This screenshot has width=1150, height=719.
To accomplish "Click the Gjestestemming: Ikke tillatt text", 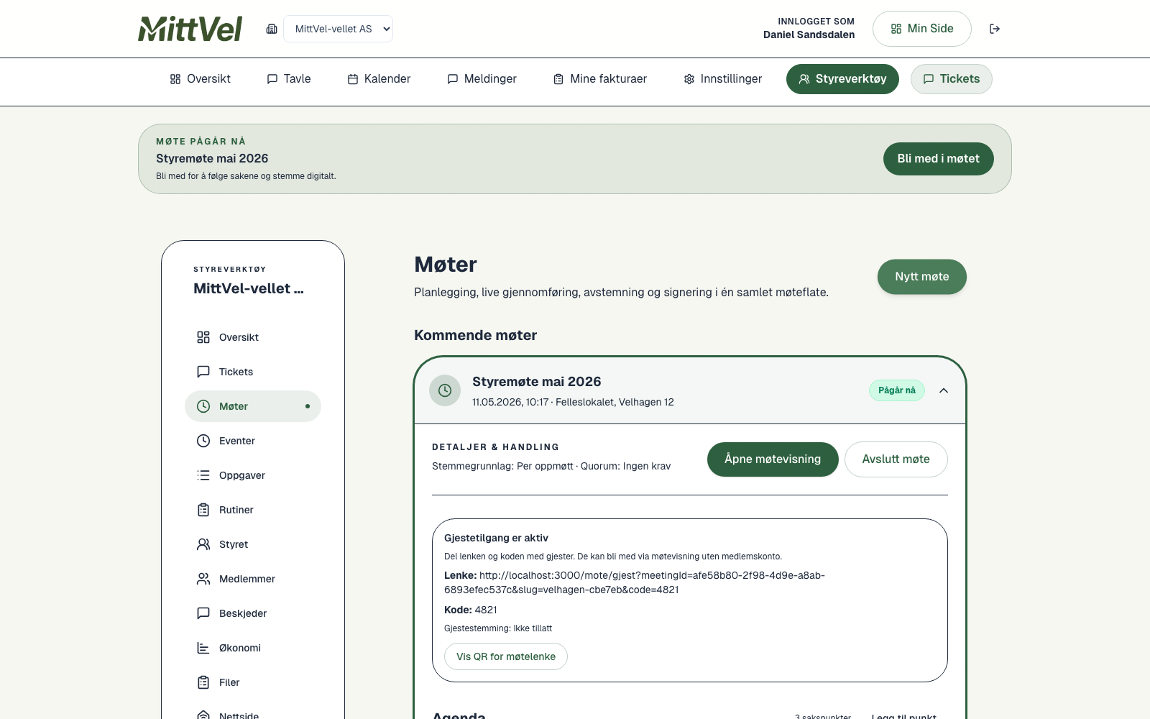I will point(498,628).
